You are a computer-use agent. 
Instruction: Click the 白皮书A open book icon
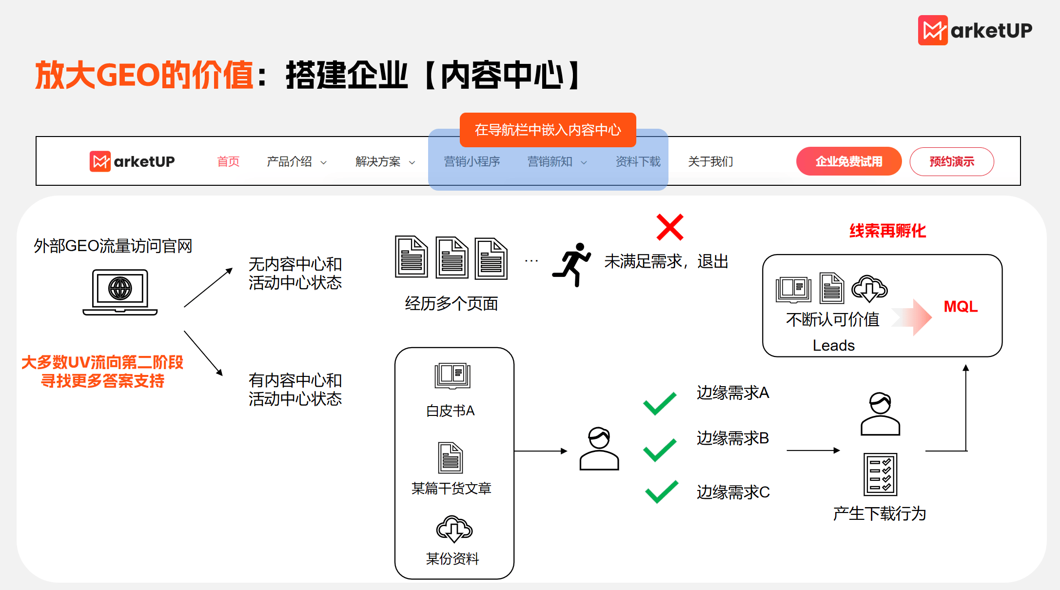point(452,376)
